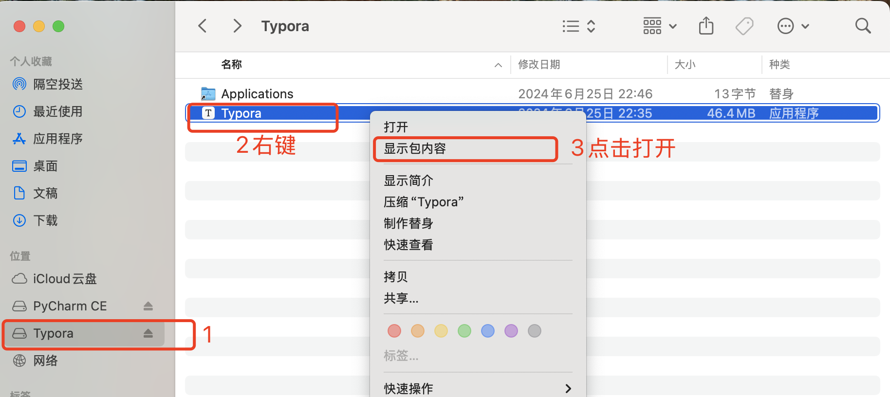Click the 应用程序 kind cell of Typora row
The image size is (890, 397).
(x=794, y=113)
